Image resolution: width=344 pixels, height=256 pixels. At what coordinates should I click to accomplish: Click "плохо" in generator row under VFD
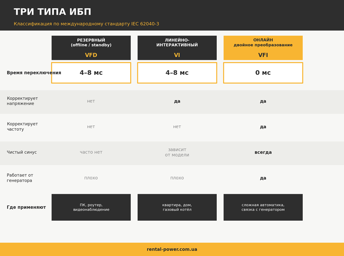coord(91,178)
